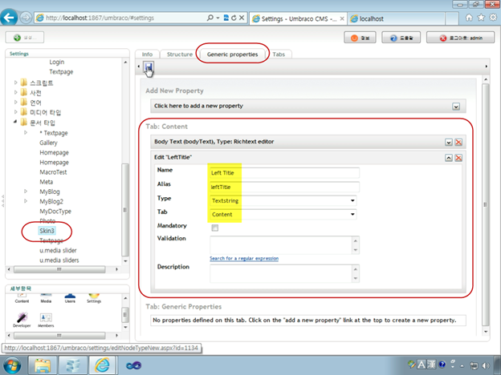Click the orange info button in header
Viewport: 501px width, 375px height.
360,38
